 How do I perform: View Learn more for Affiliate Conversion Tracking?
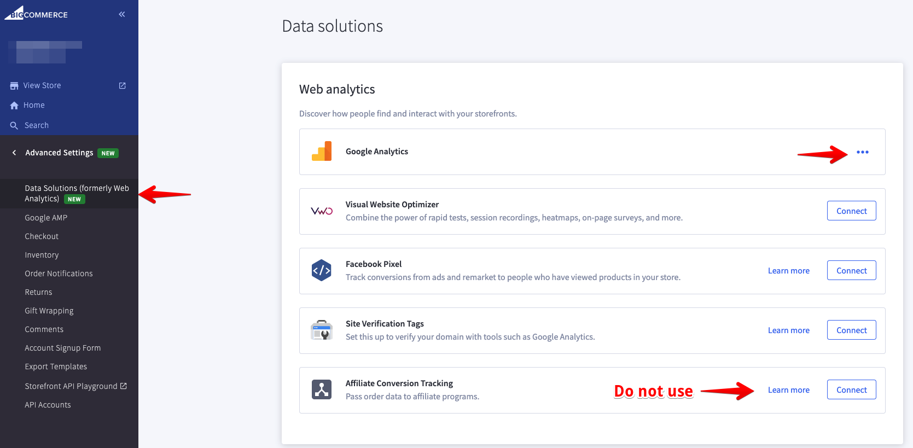point(788,389)
